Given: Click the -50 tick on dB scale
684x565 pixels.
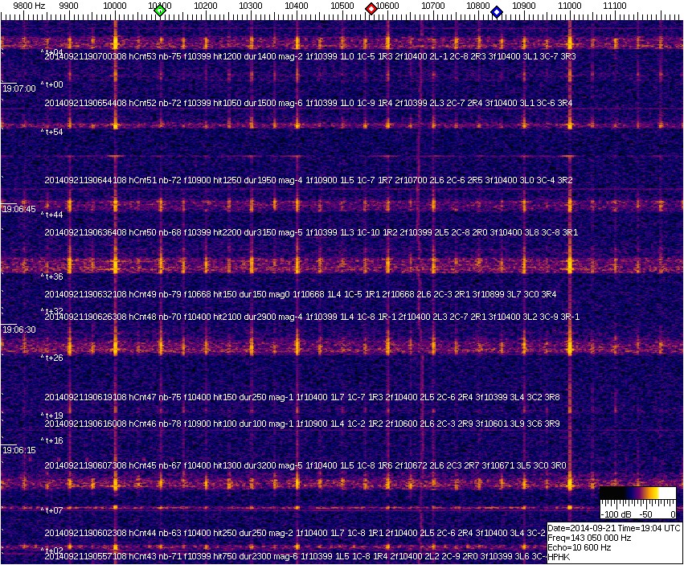Looking at the screenshot, I should click(645, 514).
